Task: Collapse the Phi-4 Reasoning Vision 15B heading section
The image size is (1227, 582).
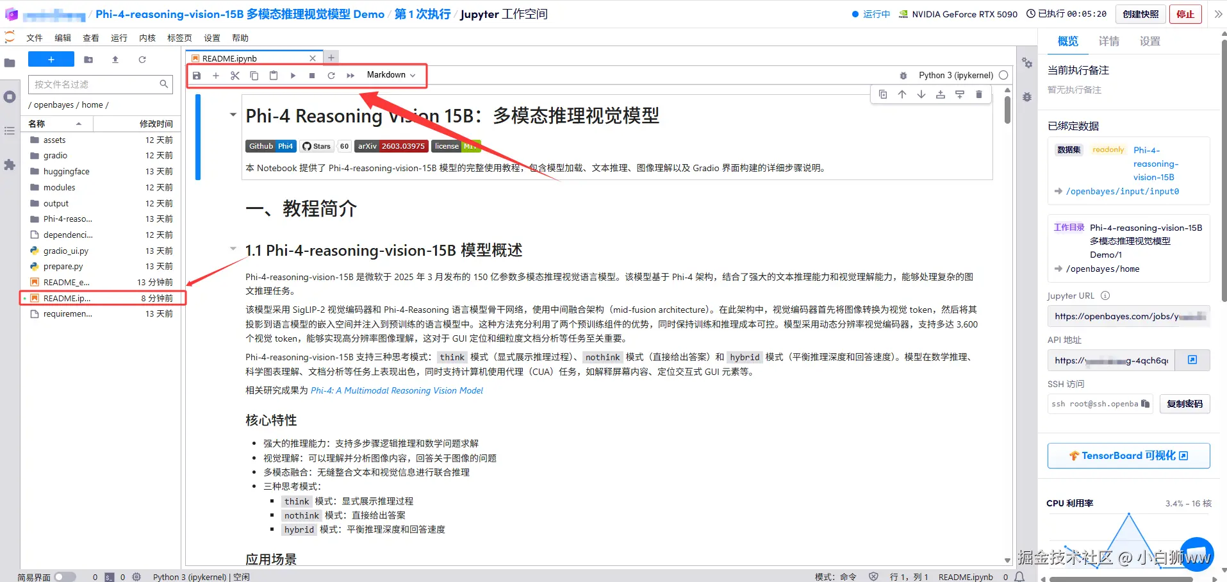Action: tap(233, 115)
